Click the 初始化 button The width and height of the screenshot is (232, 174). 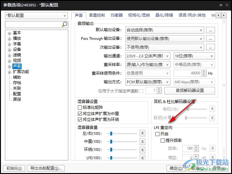[x=14, y=168]
